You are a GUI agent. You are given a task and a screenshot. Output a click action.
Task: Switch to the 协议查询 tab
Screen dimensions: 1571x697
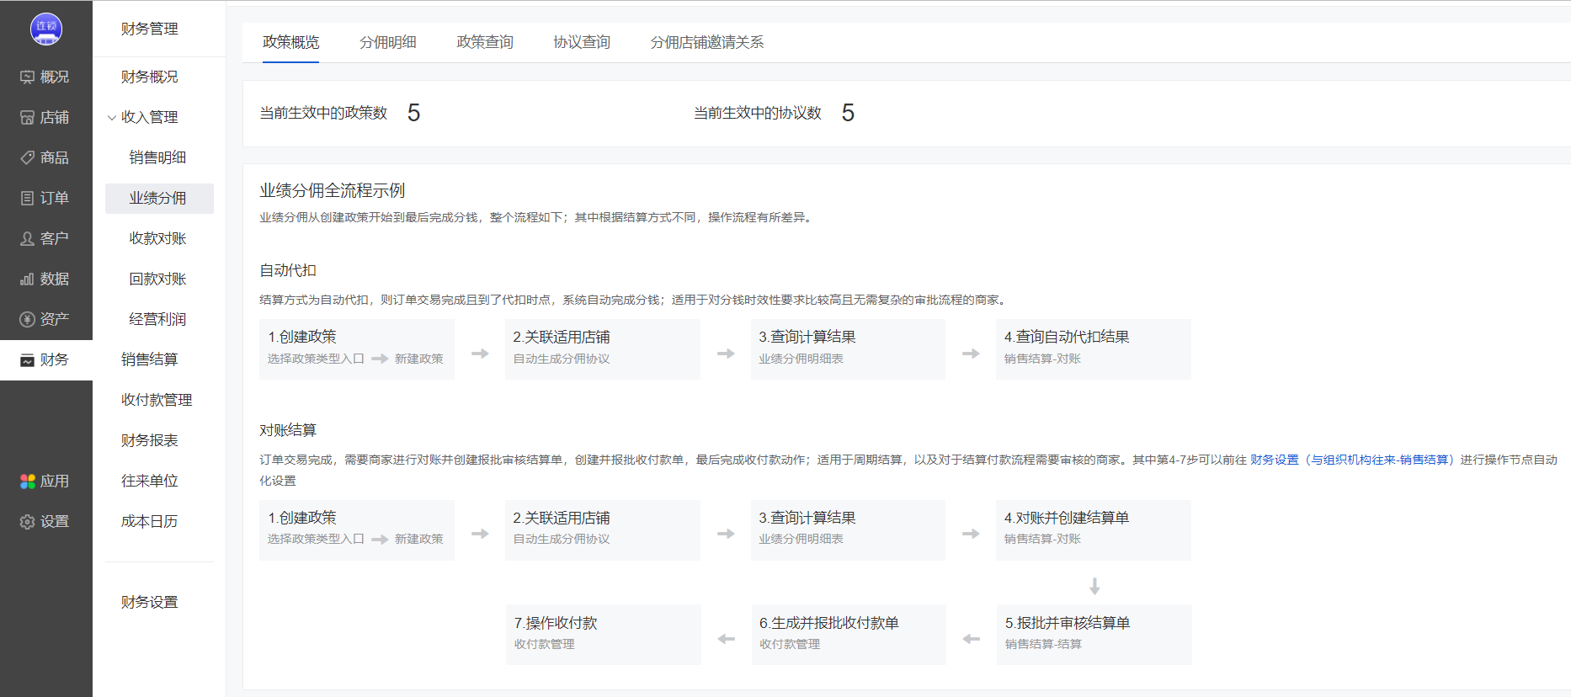coord(582,42)
